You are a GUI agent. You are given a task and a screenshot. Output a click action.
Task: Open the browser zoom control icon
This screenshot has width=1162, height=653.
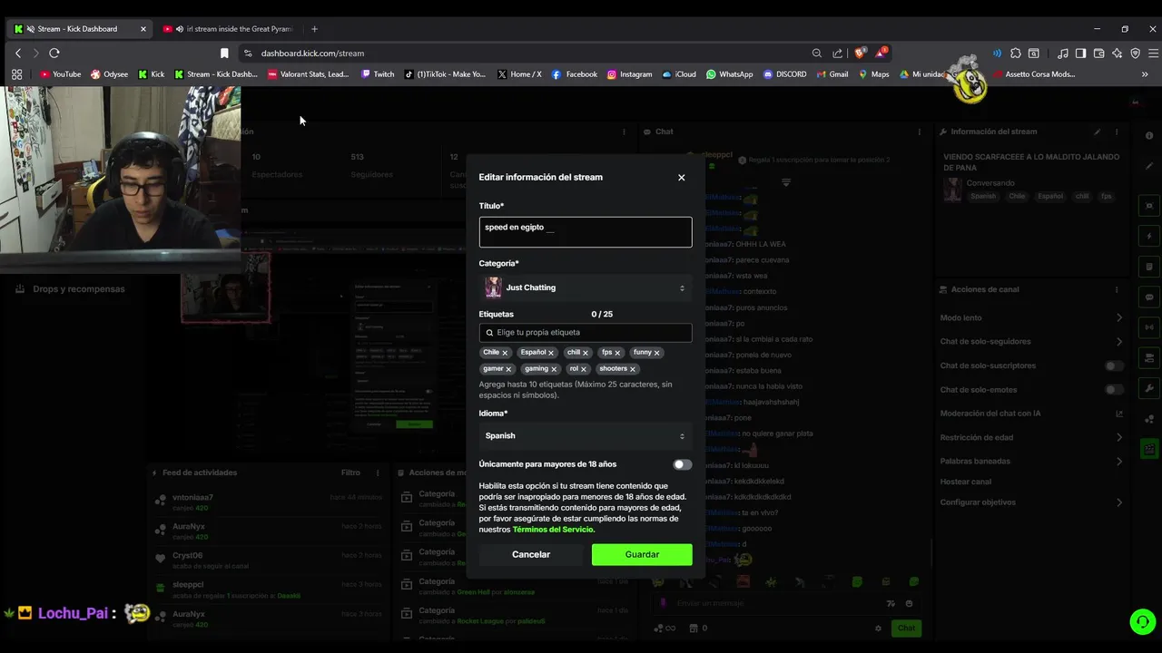pyautogui.click(x=817, y=54)
